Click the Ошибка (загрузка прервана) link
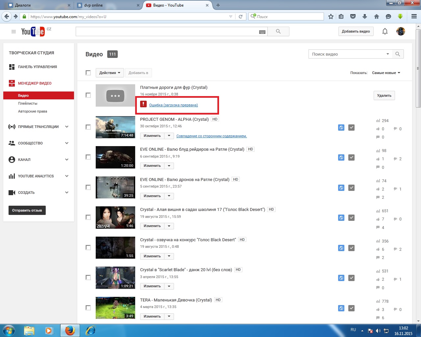This screenshot has width=421, height=337. (x=173, y=105)
